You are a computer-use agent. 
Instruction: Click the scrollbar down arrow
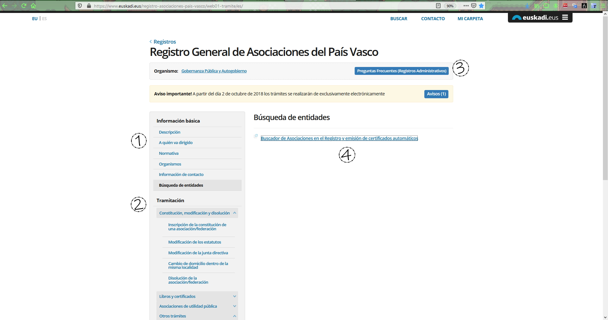605,317
